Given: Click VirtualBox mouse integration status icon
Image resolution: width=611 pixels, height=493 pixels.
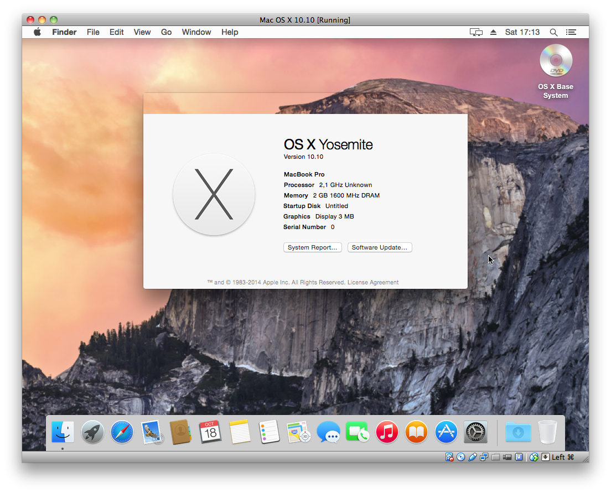Looking at the screenshot, I should pyautogui.click(x=534, y=457).
